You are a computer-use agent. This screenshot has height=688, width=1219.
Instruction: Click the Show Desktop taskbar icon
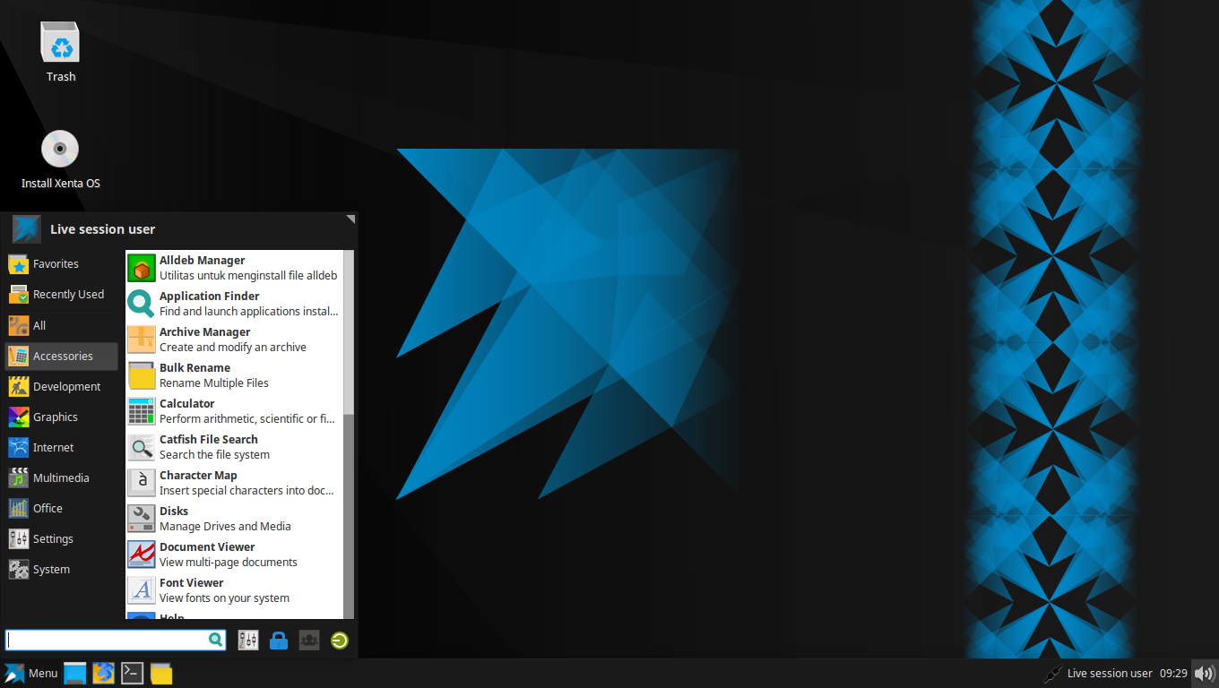coord(75,674)
